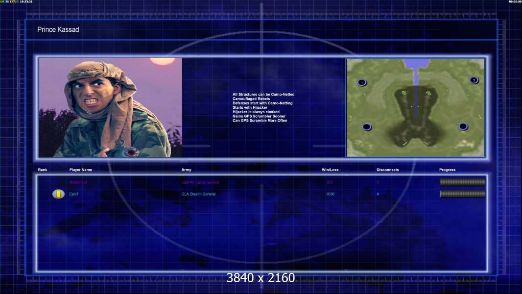Click the 19:33:31 clock readout
This screenshot has width=522, height=294.
[x=26, y=1]
